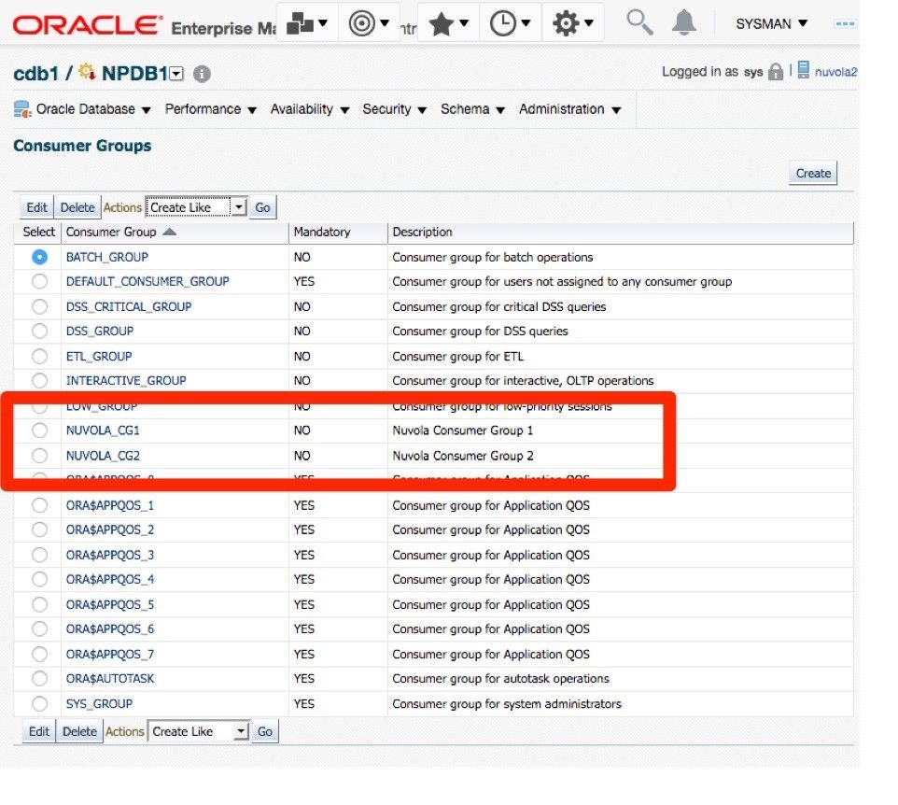
Task: Click the search magnifier icon
Action: pos(639,22)
